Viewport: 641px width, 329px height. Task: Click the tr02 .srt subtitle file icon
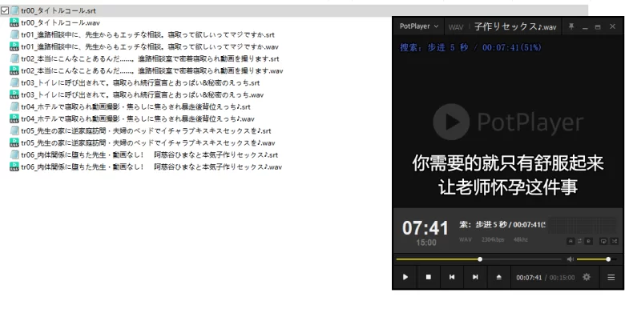coord(14,58)
